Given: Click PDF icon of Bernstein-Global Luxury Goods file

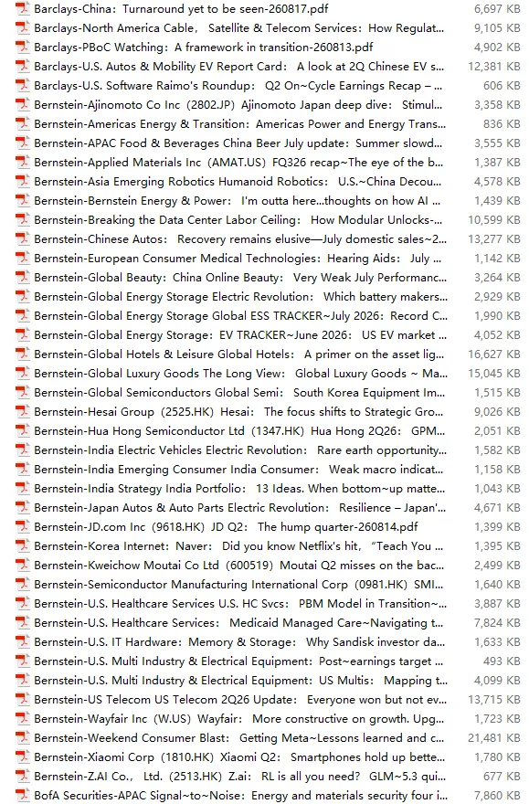Looking at the screenshot, I should tap(23, 374).
